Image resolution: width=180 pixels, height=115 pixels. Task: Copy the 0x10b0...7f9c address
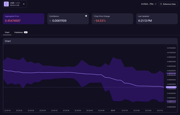pos(155,4)
